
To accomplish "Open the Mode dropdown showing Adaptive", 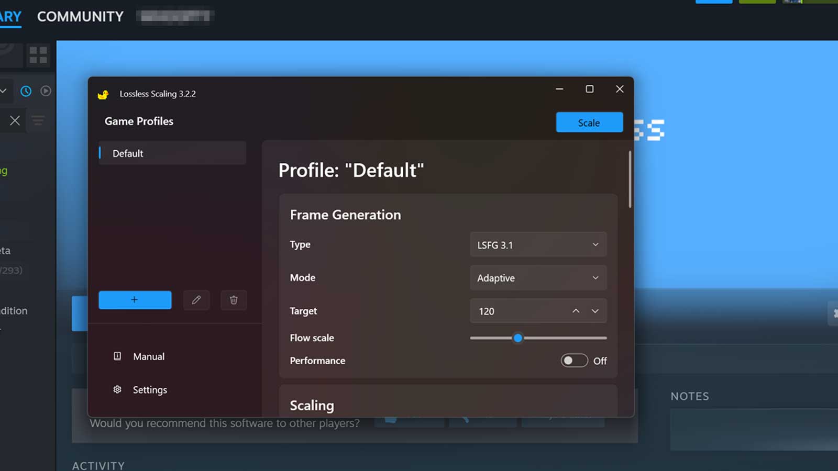I will click(x=538, y=278).
